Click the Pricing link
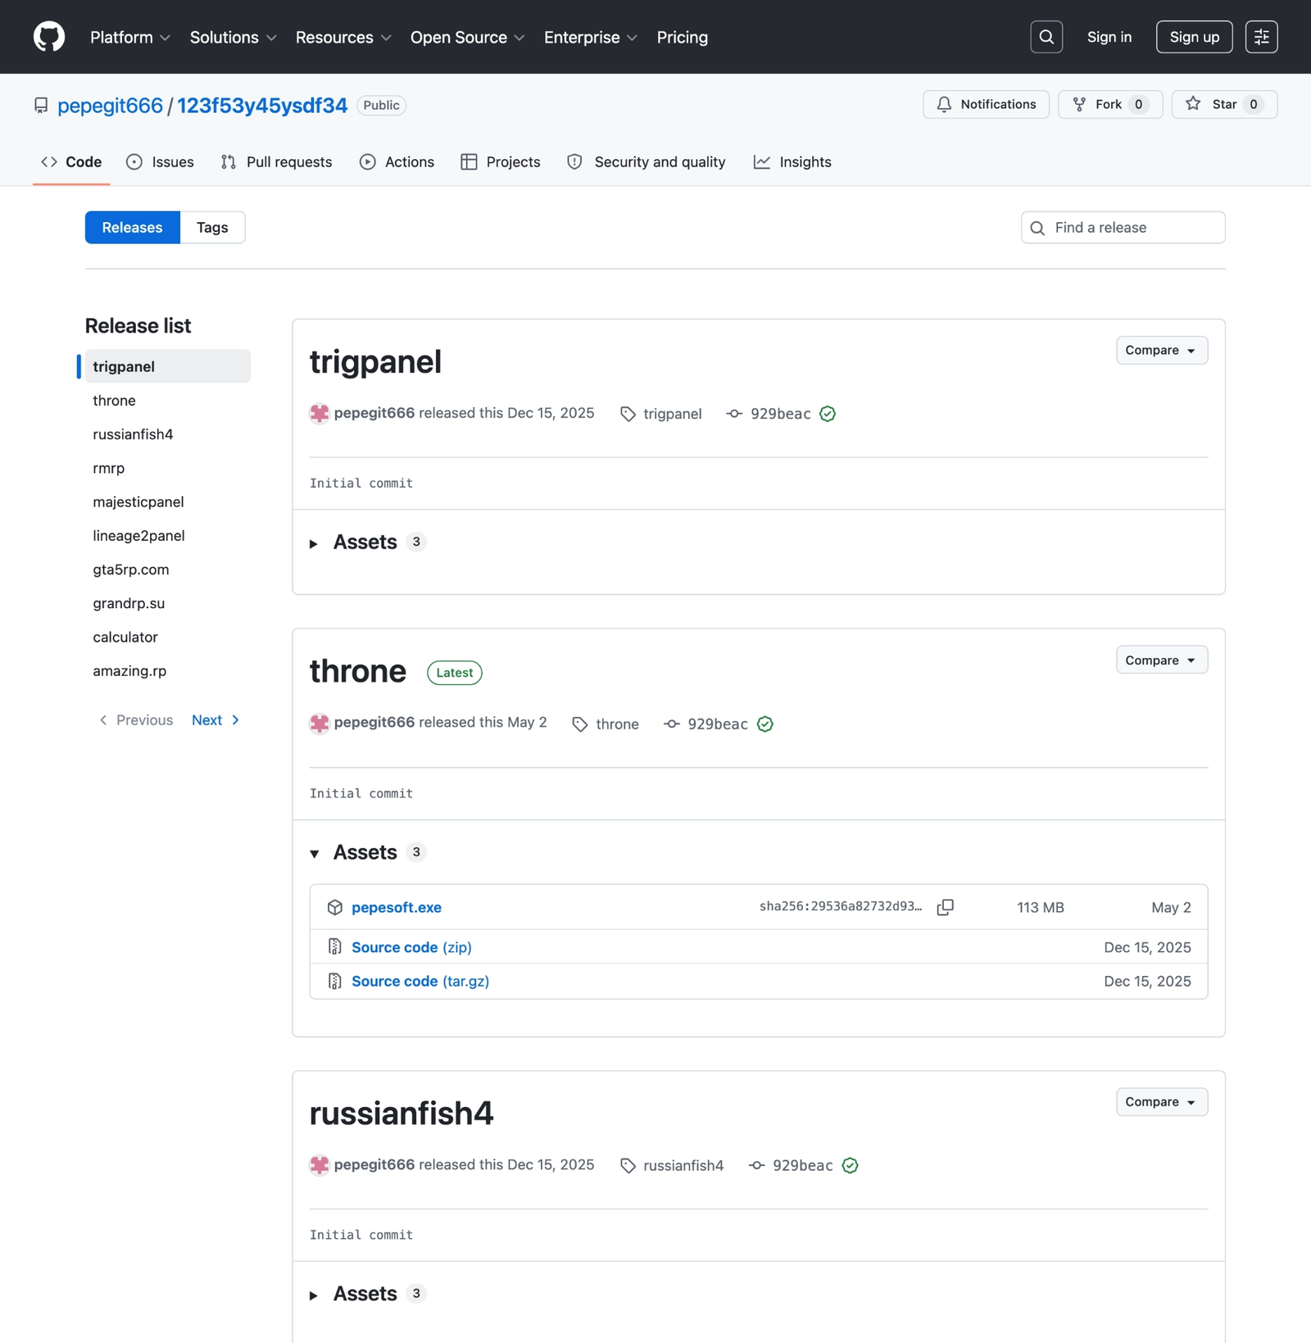The image size is (1311, 1343). click(682, 37)
